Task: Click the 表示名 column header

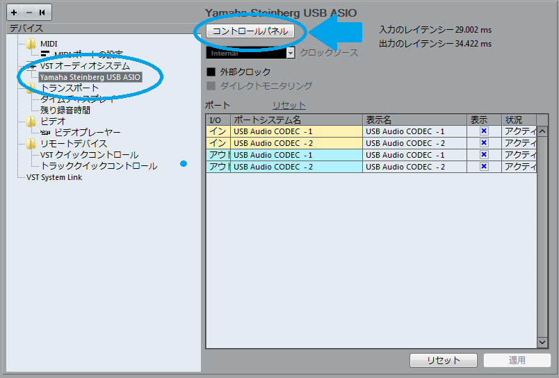Action: [x=415, y=120]
